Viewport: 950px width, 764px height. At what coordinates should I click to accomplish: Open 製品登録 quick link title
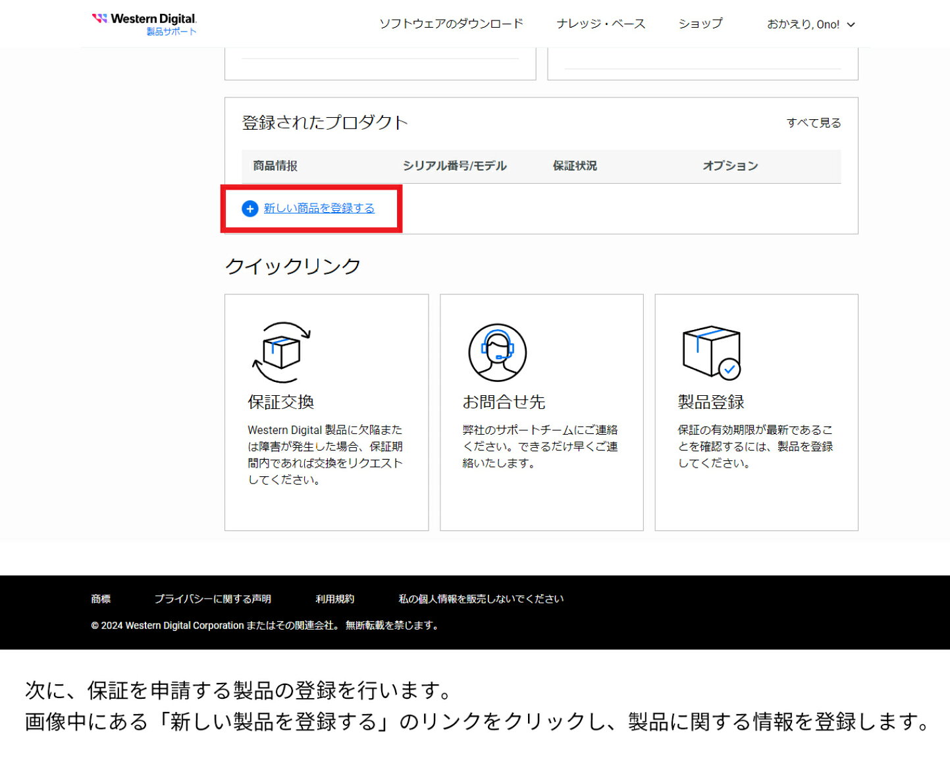711,402
